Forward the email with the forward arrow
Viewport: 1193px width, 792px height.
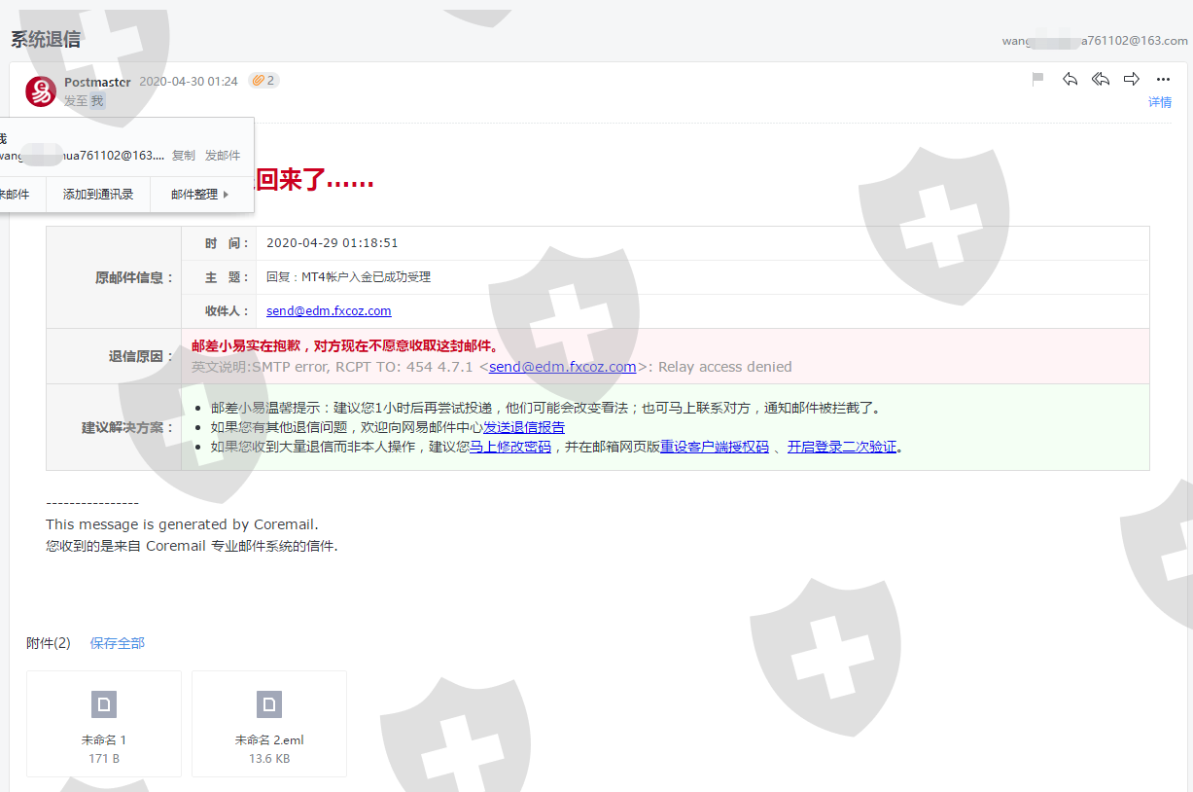1132,79
